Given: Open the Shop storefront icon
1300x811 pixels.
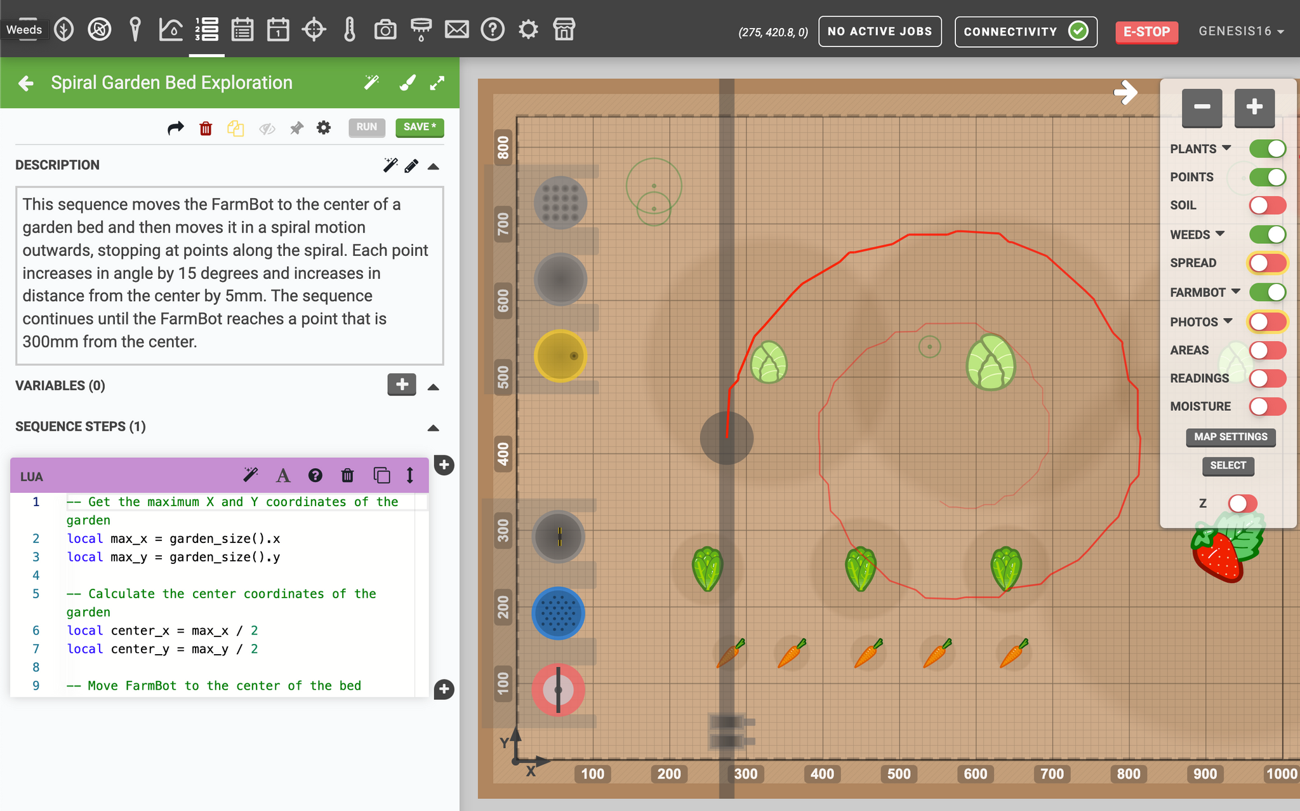Looking at the screenshot, I should point(564,30).
